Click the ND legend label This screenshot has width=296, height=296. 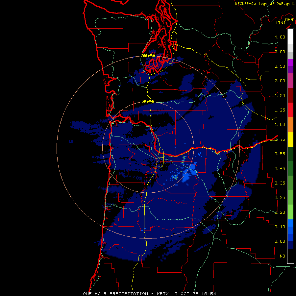[x=283, y=256]
